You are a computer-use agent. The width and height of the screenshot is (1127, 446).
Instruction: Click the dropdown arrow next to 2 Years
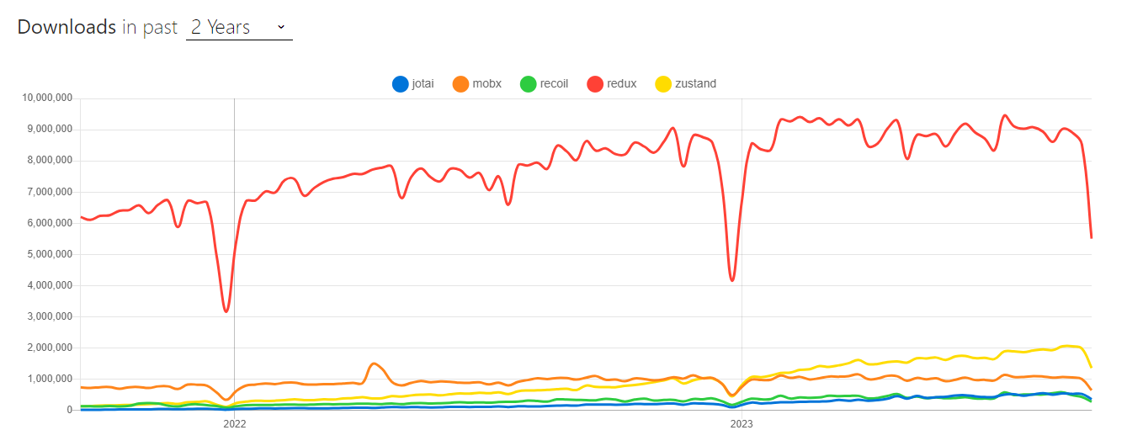(x=281, y=27)
